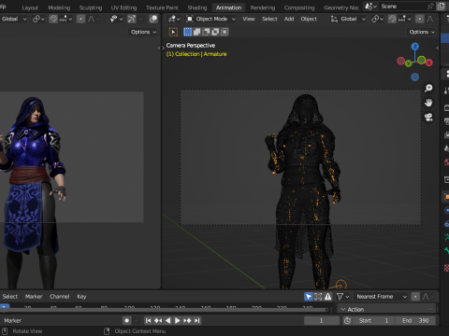The height and width of the screenshot is (336, 449).
Task: Switch to Layout workspace tab
Action: [x=30, y=7]
